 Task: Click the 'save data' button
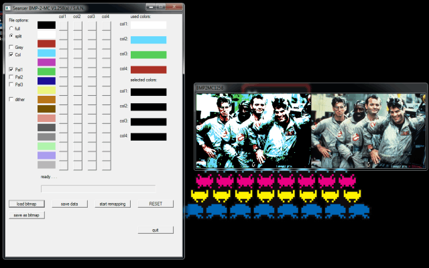tap(70, 204)
